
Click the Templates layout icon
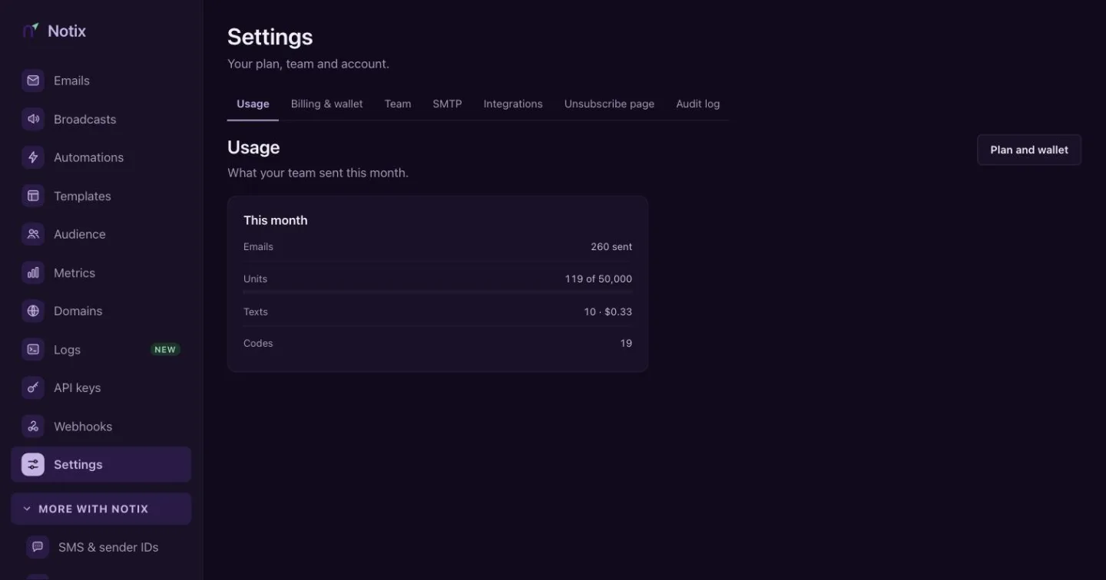click(33, 196)
